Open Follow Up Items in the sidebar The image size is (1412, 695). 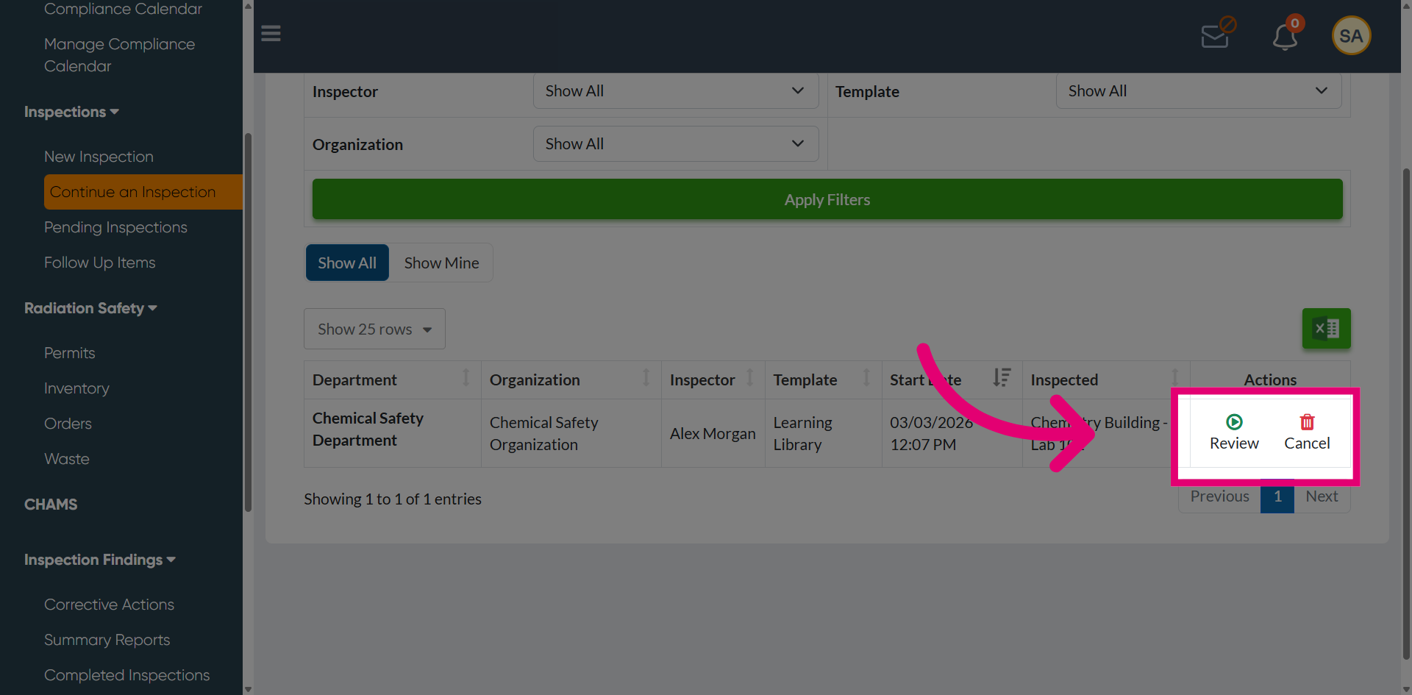pyautogui.click(x=99, y=263)
